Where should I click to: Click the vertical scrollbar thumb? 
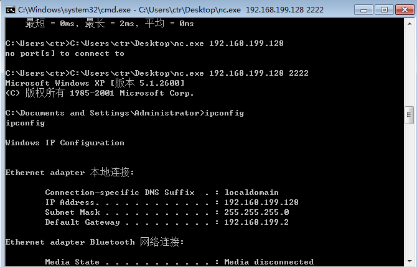[410, 115]
